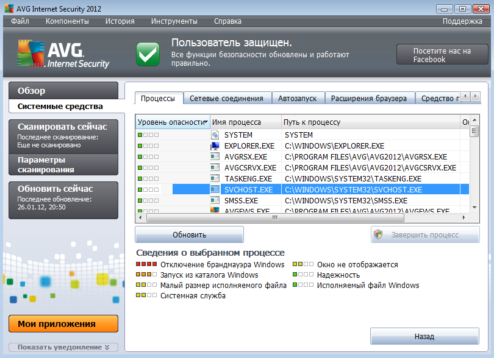The height and width of the screenshot is (358, 494).
Task: Click the SMSS.EXE process icon
Action: coord(215,200)
